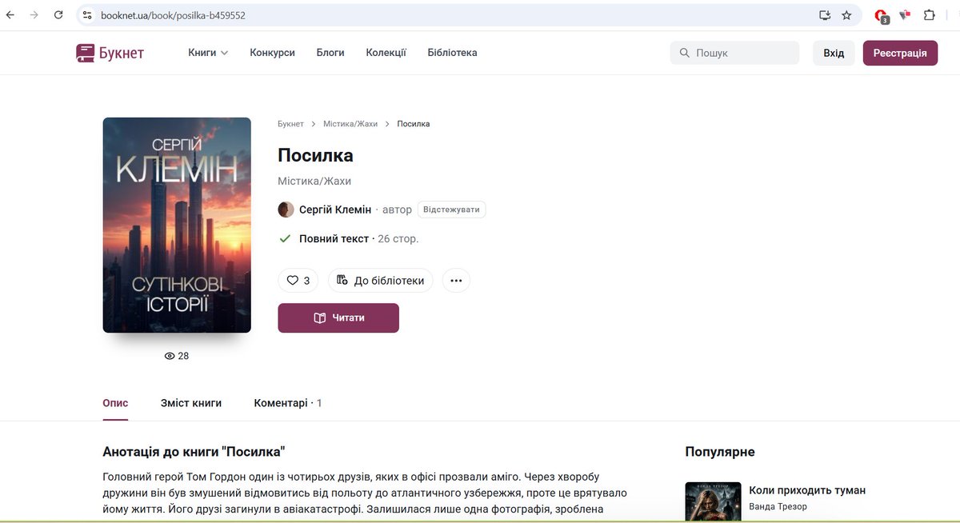Viewport: 960px width, 523px height.
Task: Click the browser forward arrow
Action: click(34, 15)
